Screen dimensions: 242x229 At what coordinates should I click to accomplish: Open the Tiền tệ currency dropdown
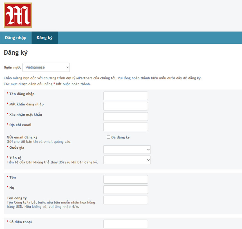click(x=127, y=160)
